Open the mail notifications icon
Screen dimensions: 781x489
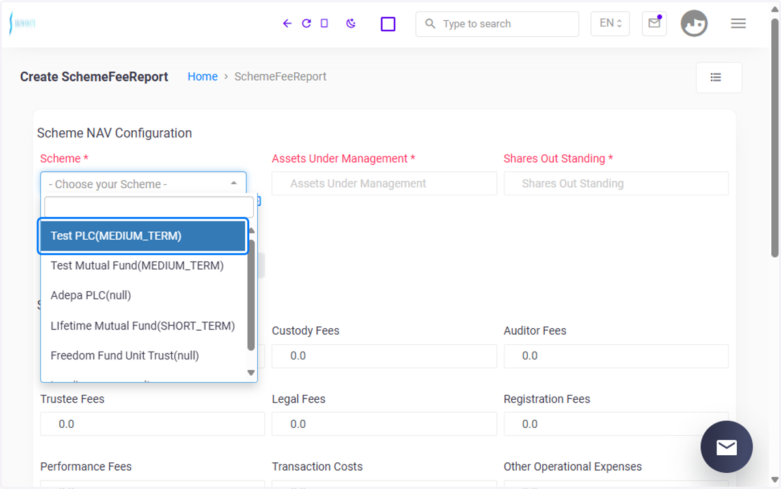point(654,23)
